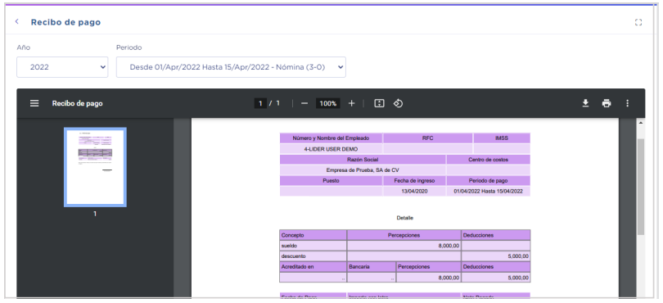Click the 'Periodo de pago' header
The image size is (663, 303).
[x=489, y=180]
